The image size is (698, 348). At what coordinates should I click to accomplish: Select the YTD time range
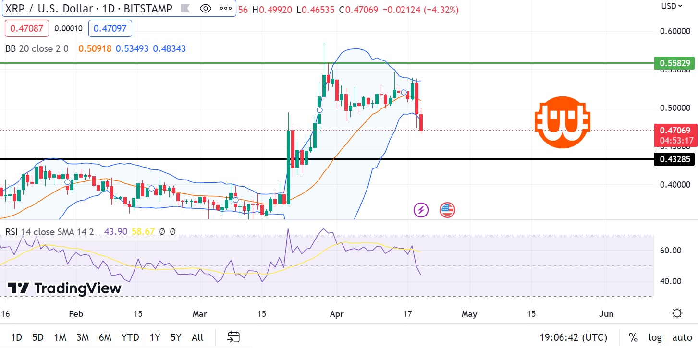(x=130, y=337)
